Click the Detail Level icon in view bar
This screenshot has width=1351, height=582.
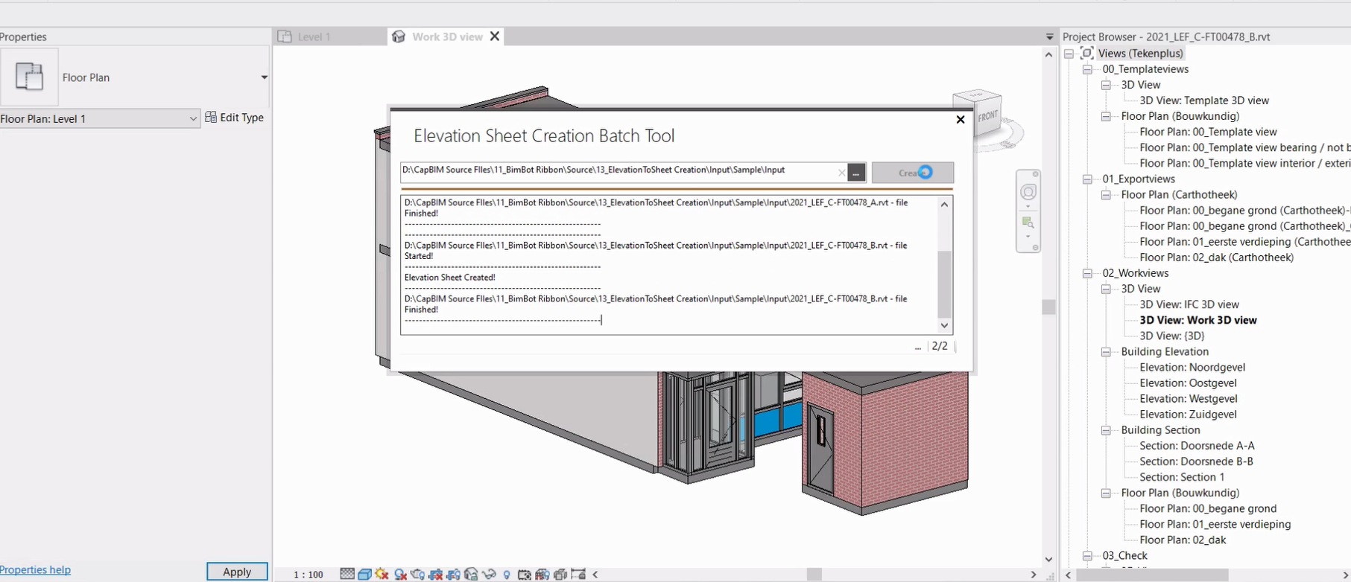347,574
